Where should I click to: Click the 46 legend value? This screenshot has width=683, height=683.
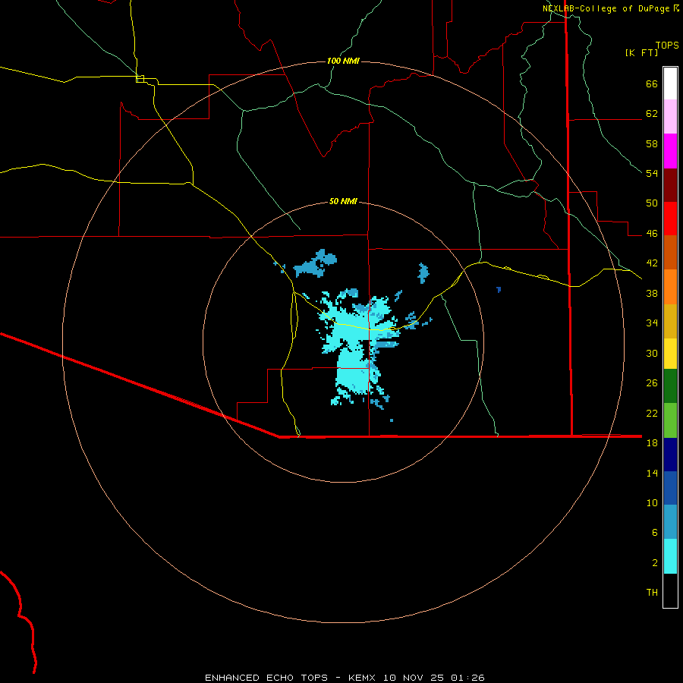[x=652, y=234]
